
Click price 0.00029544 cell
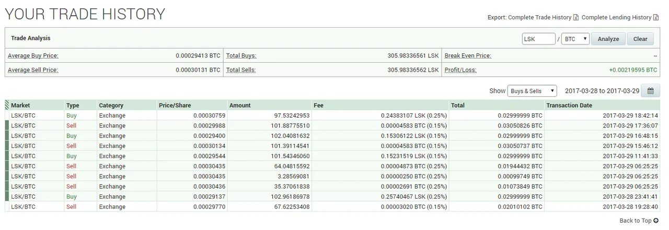click(209, 156)
